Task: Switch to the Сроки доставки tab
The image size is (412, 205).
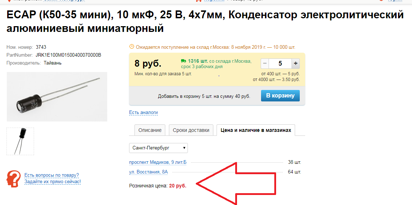Action: 191,130
